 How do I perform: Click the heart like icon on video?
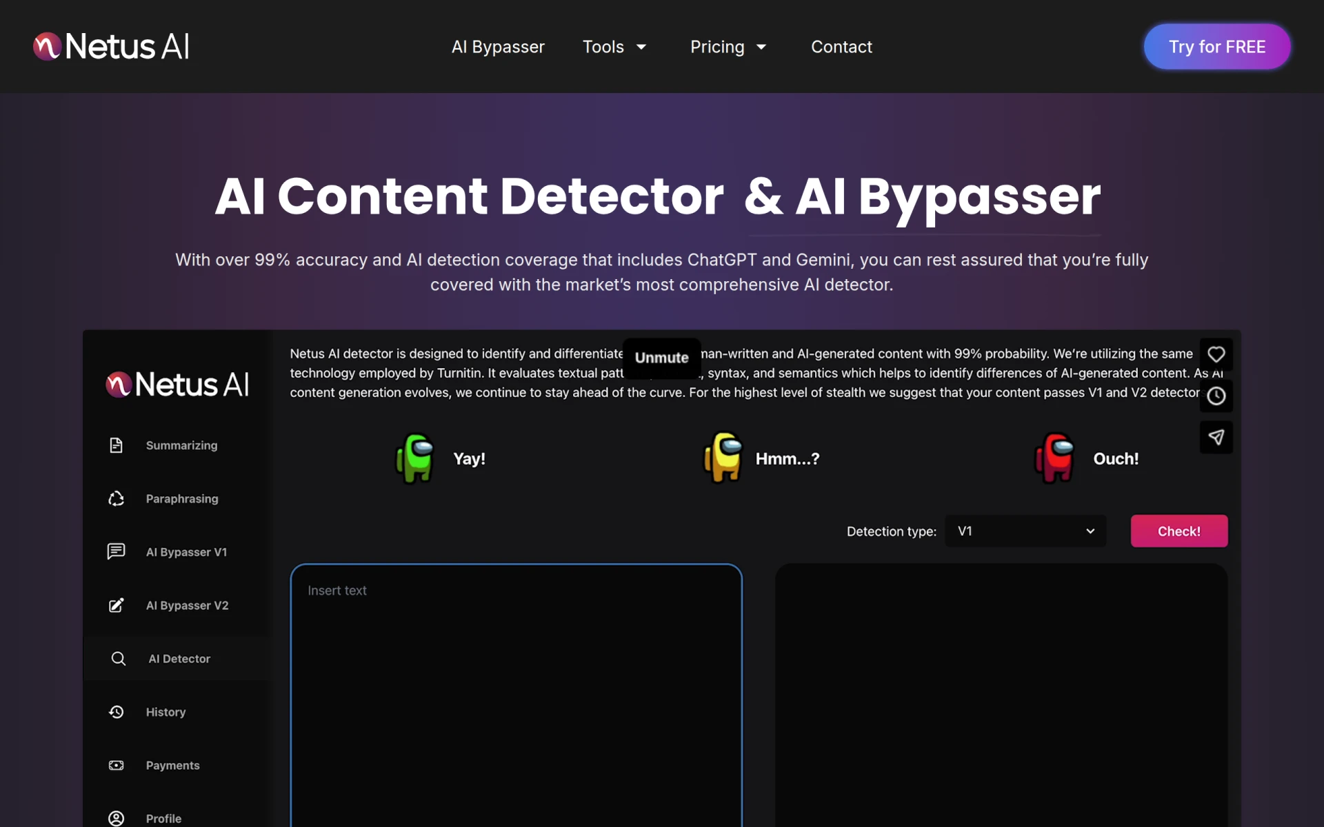pos(1216,354)
